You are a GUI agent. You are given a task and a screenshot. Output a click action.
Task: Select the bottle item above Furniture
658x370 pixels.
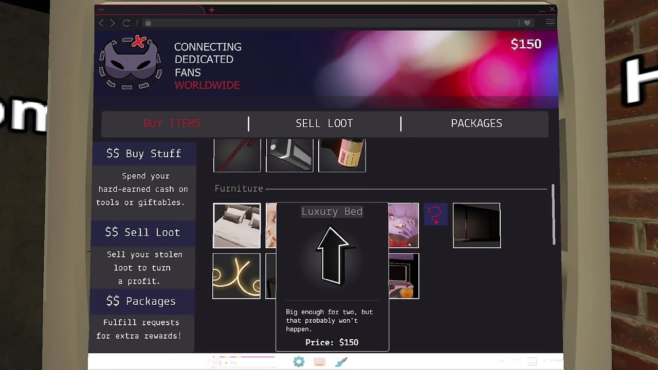click(x=342, y=155)
